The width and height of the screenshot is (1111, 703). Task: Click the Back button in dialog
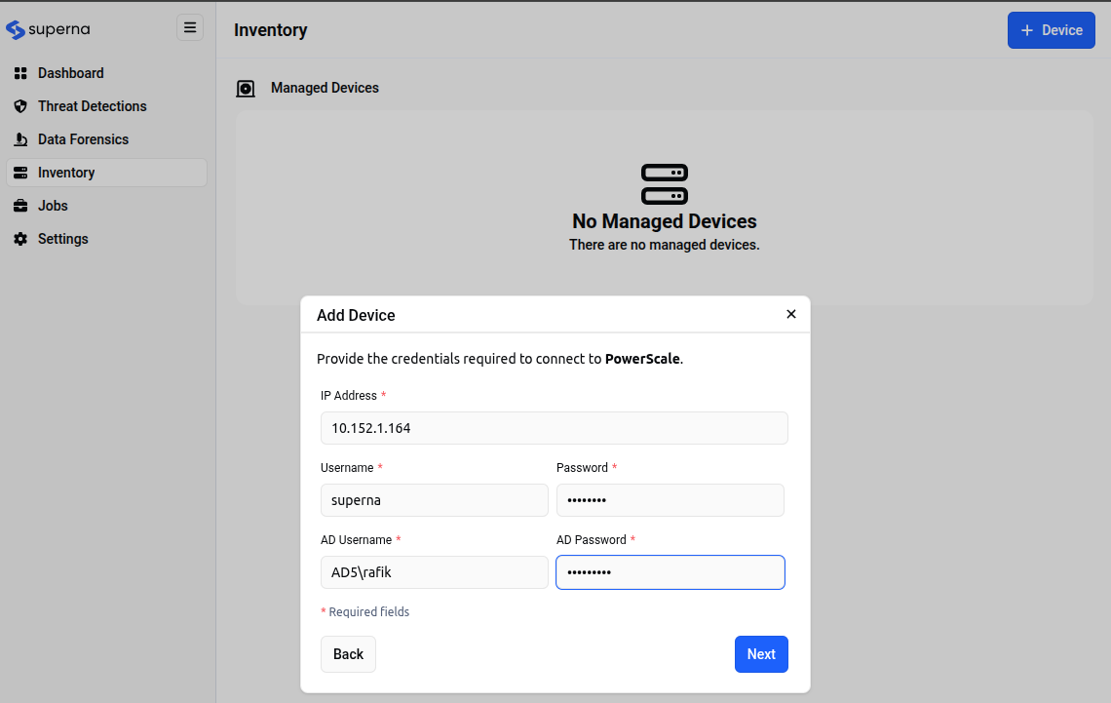point(348,654)
